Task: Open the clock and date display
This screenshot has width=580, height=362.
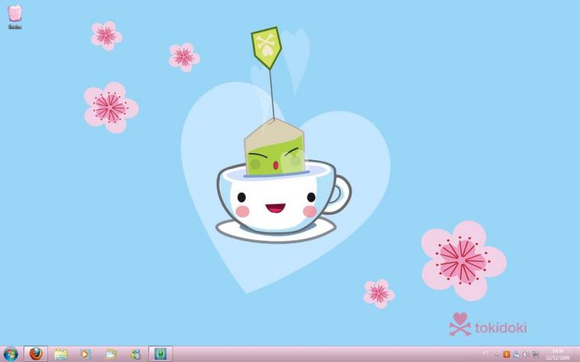Action: [x=558, y=354]
